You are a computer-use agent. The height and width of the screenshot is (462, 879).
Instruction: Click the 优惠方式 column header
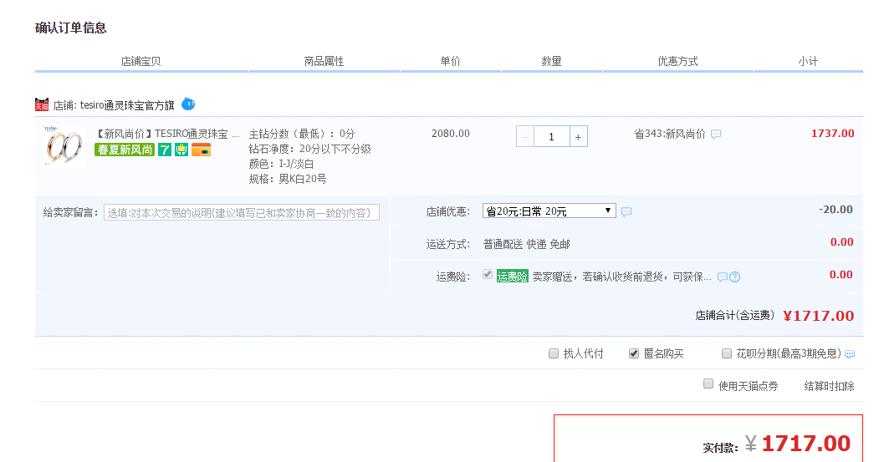point(677,61)
